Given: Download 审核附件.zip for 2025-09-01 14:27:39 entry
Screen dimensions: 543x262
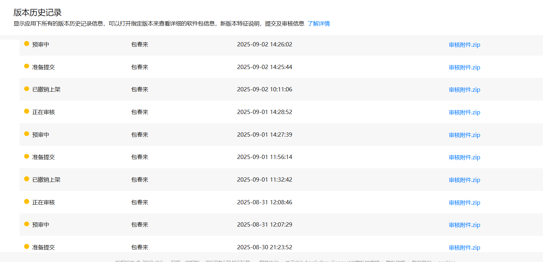Looking at the screenshot, I should click(x=464, y=135).
